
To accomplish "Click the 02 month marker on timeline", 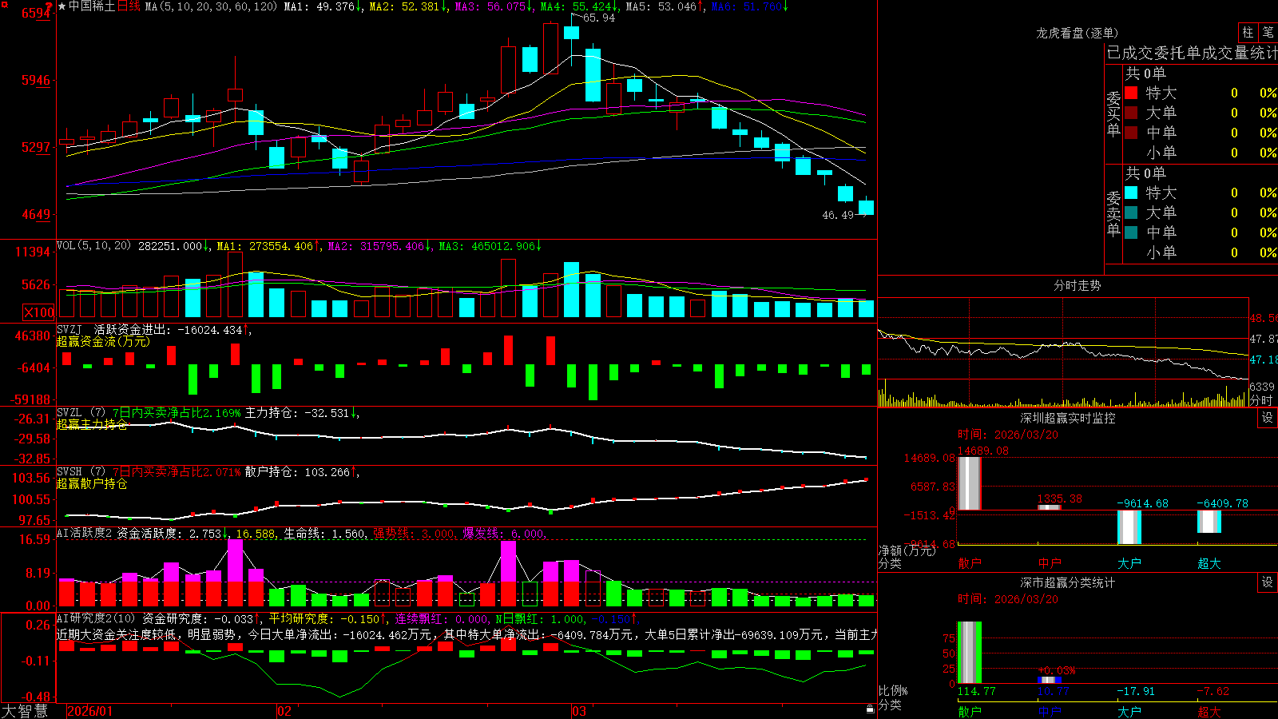I will tap(284, 711).
